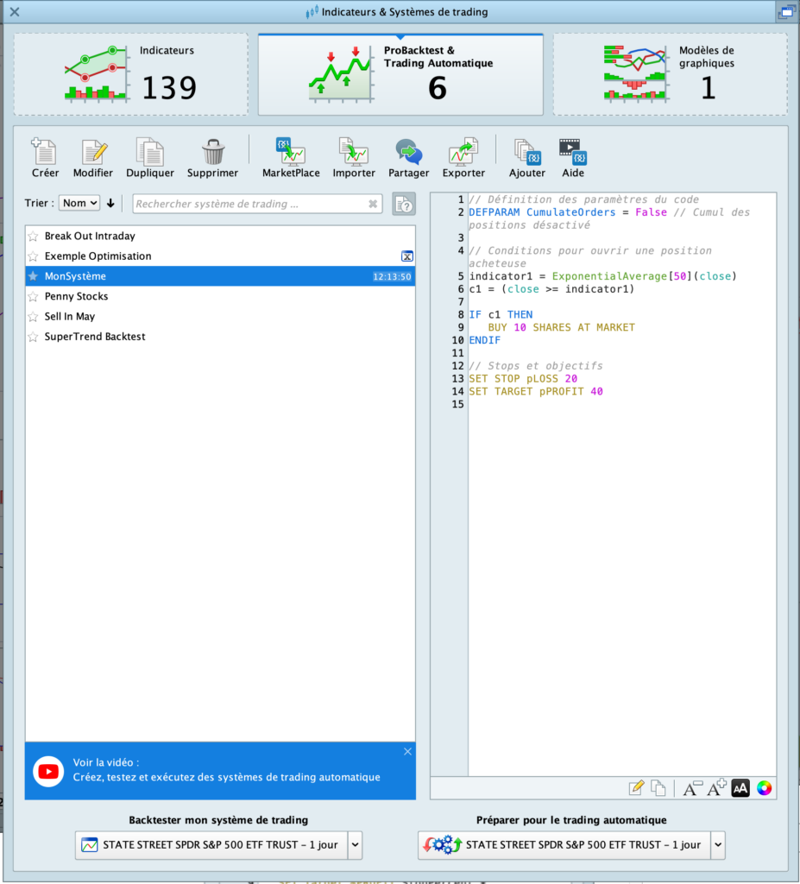The height and width of the screenshot is (884, 800).
Task: Open the editor color wheel picker
Action: (764, 787)
